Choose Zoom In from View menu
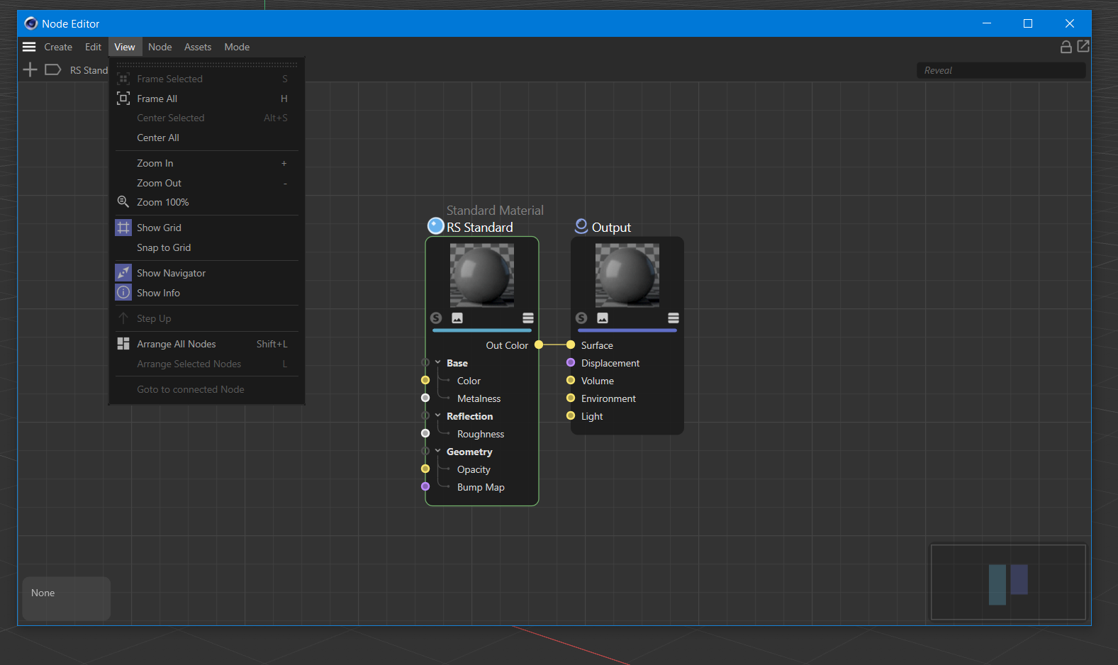The image size is (1118, 665). point(206,163)
